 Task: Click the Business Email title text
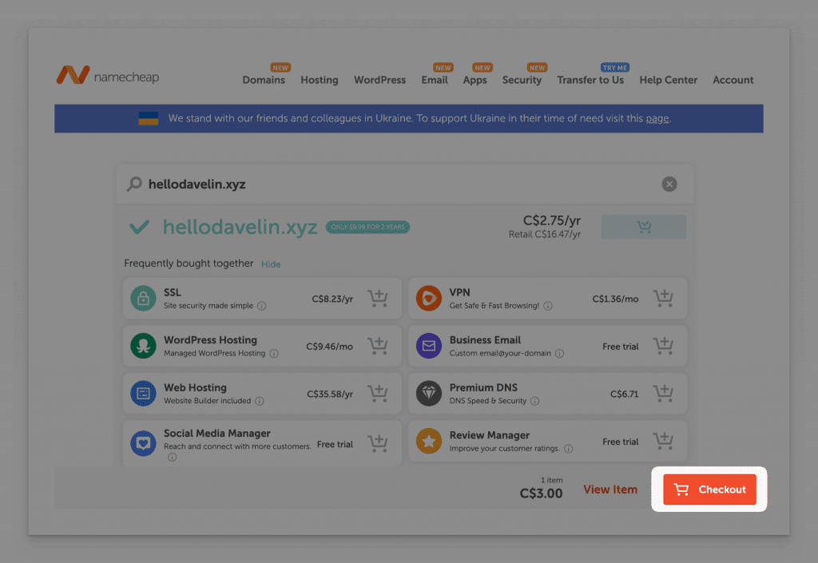coord(485,340)
